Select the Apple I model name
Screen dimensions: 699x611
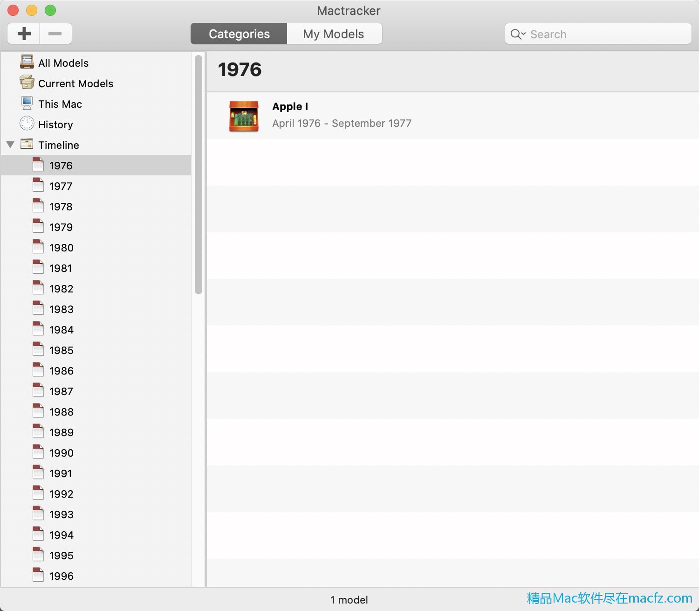(x=290, y=106)
